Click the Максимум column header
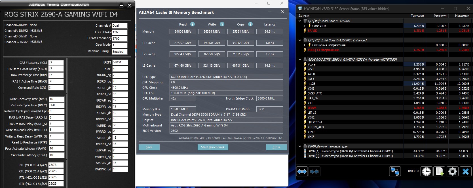This screenshot has height=188, width=473. (x=462, y=16)
